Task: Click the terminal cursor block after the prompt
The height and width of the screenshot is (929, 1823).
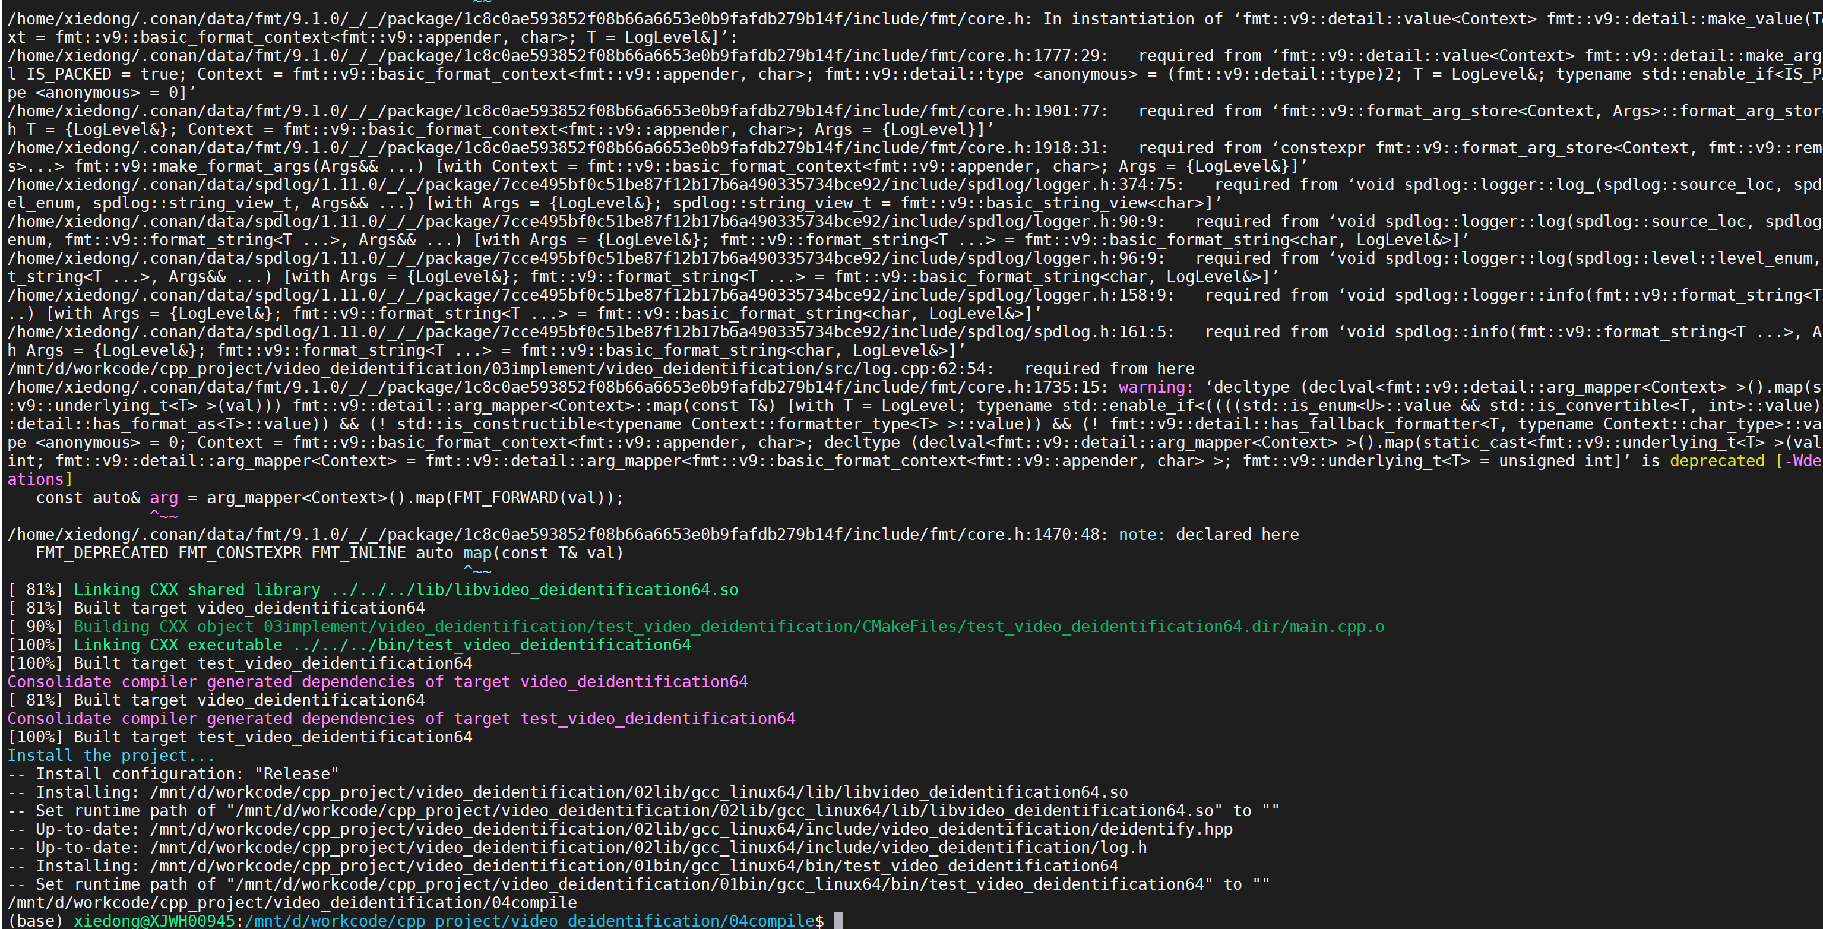Action: pos(838,921)
